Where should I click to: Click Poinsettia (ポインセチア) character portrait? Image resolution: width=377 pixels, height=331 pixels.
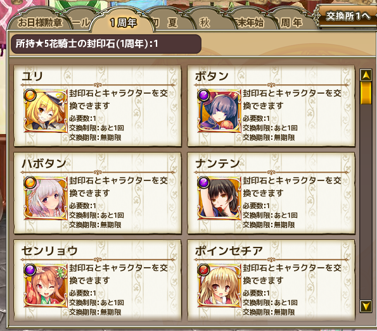(219, 285)
